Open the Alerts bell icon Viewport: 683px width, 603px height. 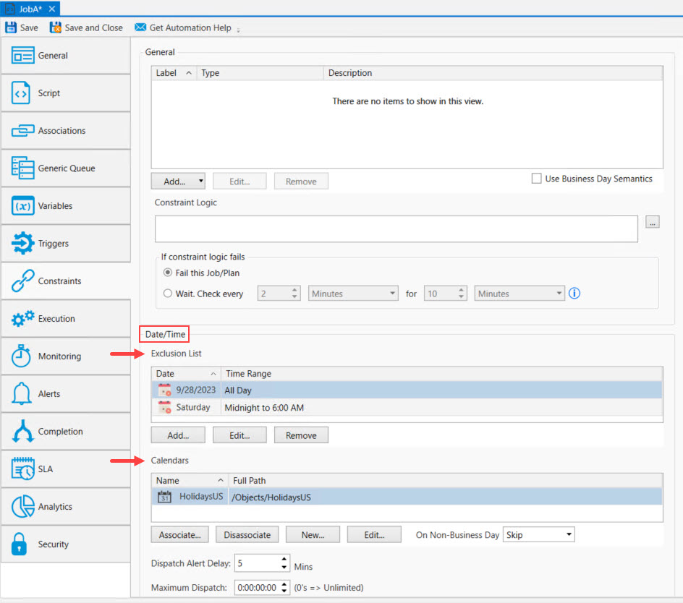[x=22, y=394]
